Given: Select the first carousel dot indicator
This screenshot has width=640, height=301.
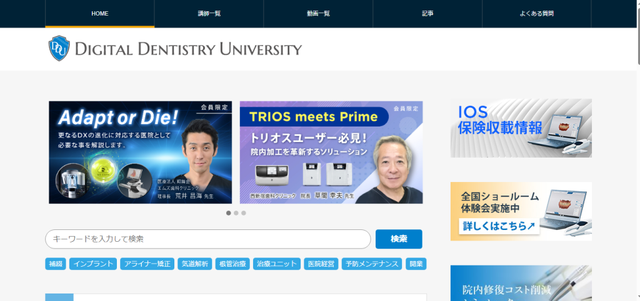Looking at the screenshot, I should [228, 213].
